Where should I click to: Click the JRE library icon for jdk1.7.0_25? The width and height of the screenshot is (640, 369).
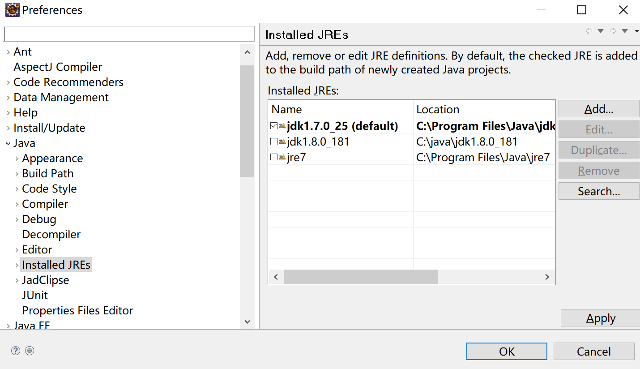pyautogui.click(x=282, y=126)
